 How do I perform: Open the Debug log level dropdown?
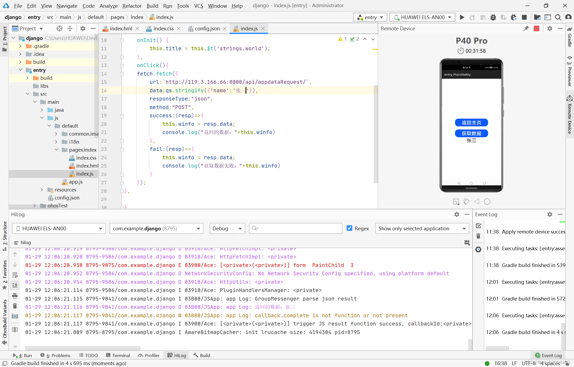tap(227, 228)
